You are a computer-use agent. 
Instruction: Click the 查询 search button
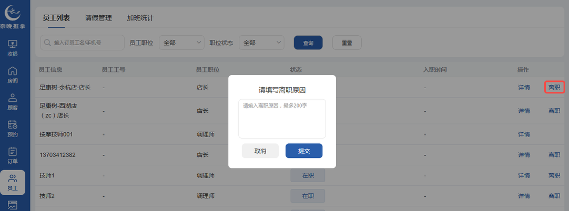click(x=308, y=43)
